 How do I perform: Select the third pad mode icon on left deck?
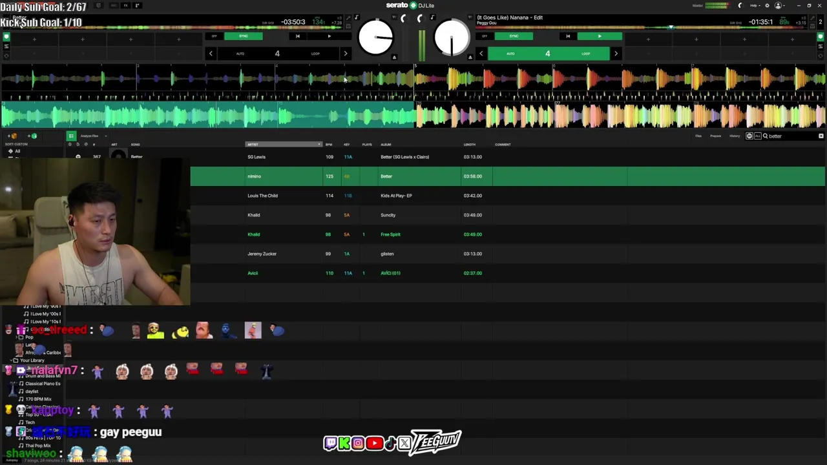point(6,56)
